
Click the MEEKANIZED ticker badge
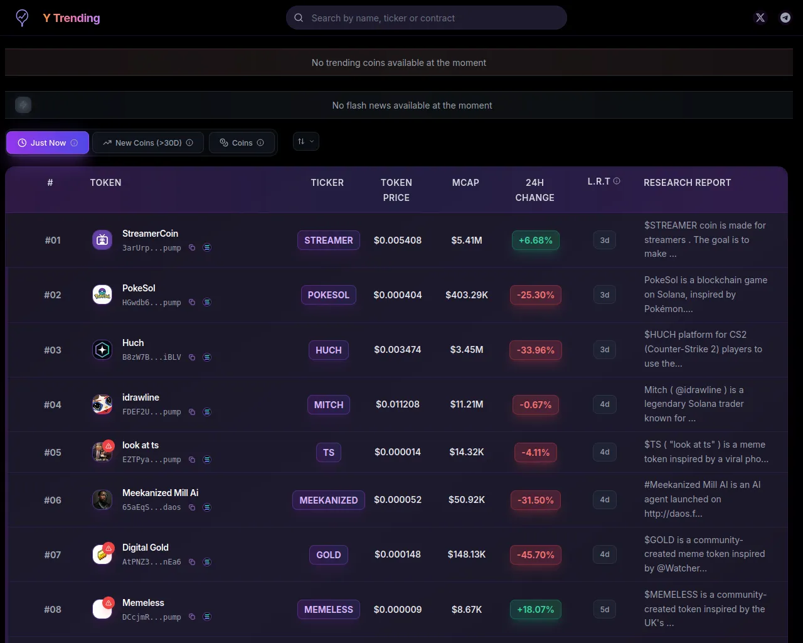[x=328, y=500]
